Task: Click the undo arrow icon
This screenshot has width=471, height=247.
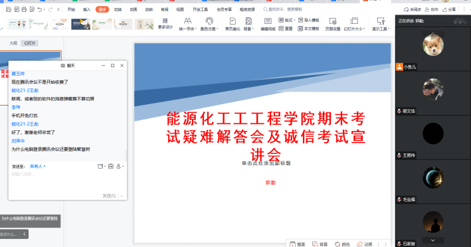Action: pyautogui.click(x=40, y=9)
